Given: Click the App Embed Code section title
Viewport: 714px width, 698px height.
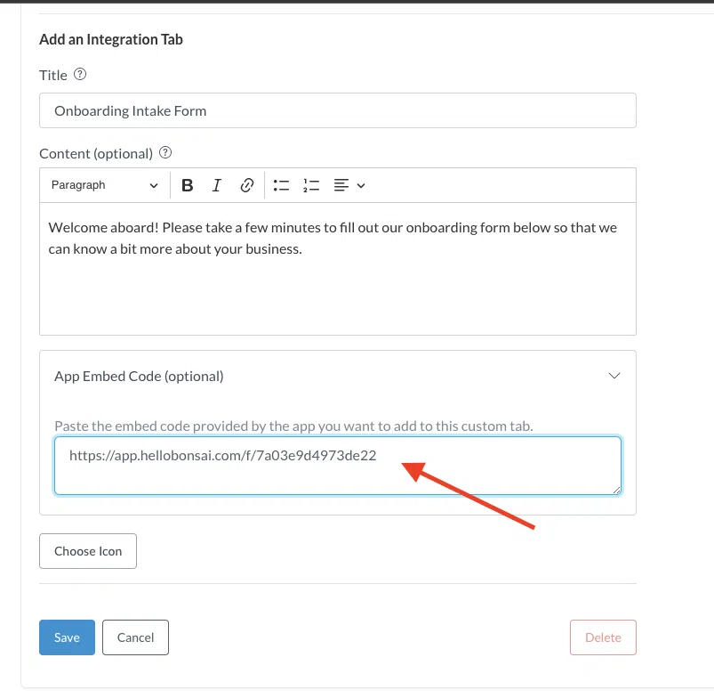Looking at the screenshot, I should click(139, 376).
